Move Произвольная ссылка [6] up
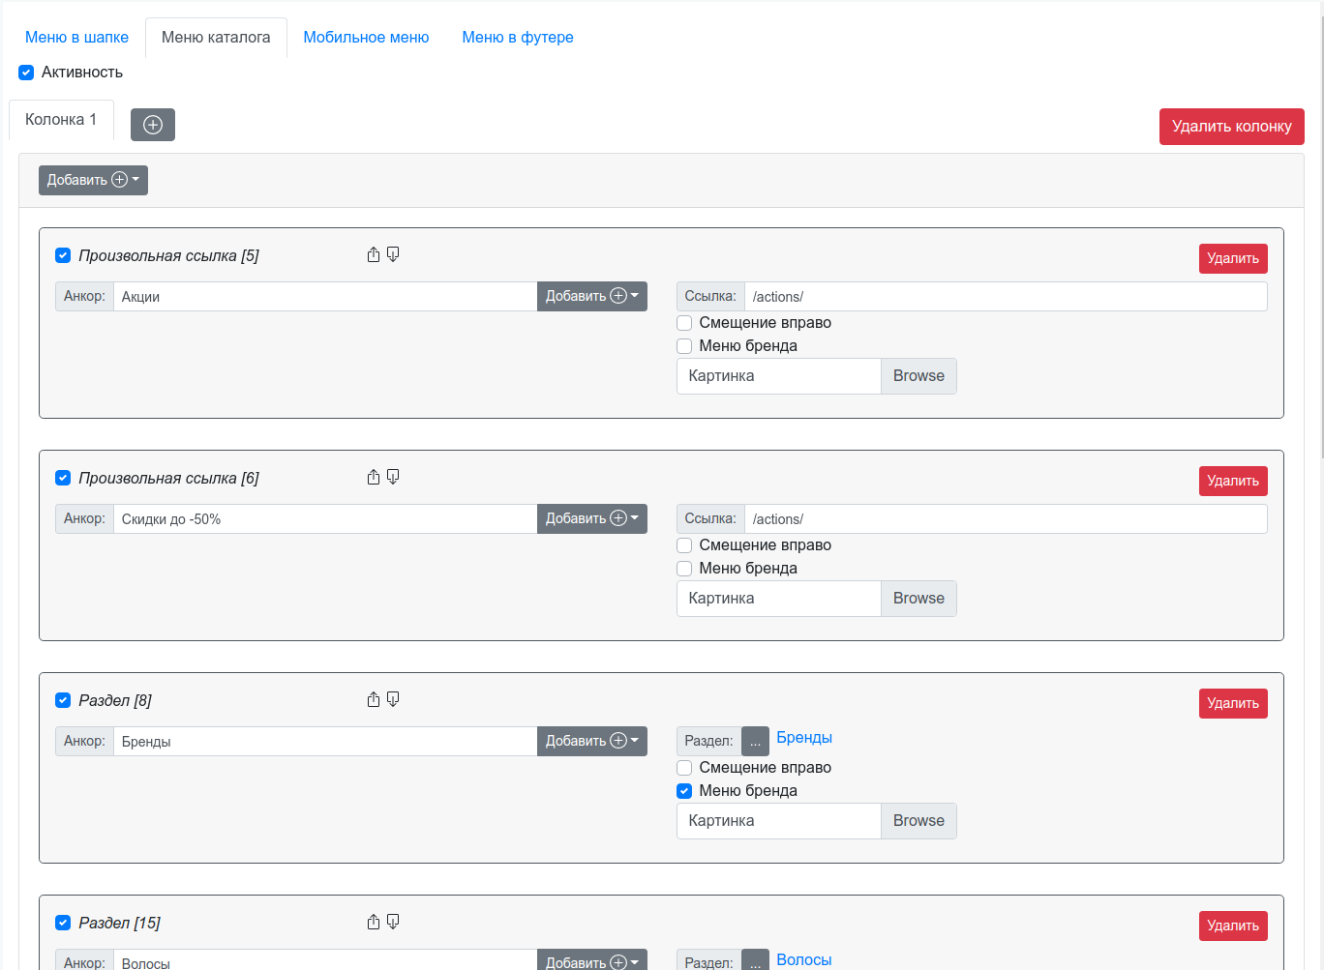Viewport: 1324px width, 970px height. click(374, 478)
